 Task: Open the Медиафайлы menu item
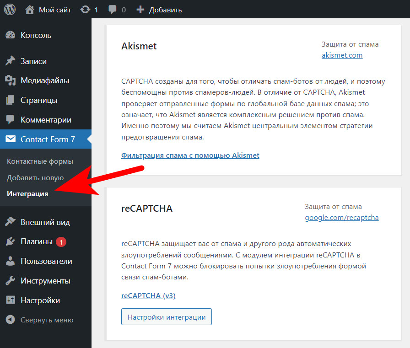coord(45,80)
